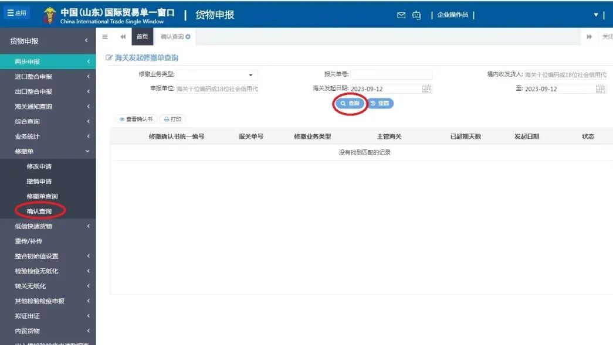Open the user dropdown arrow in header
The width and height of the screenshot is (613, 345).
tap(596, 15)
